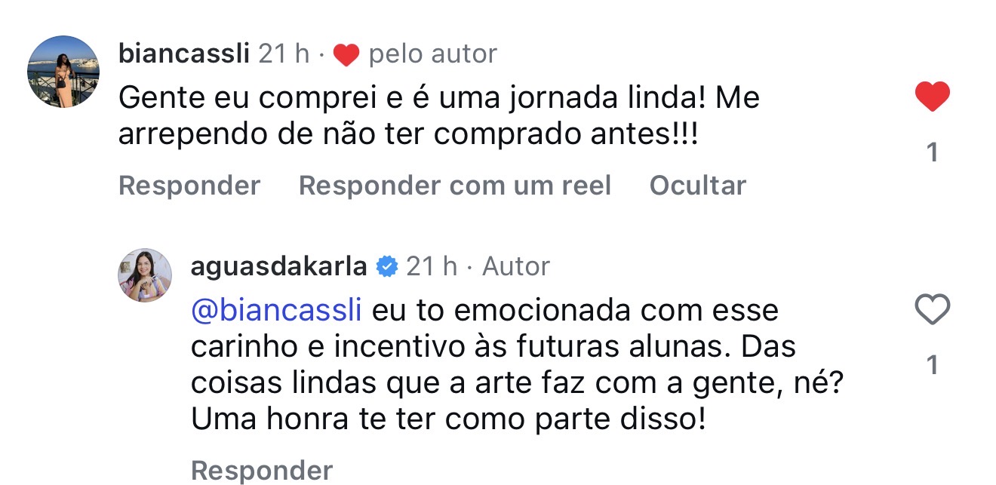Unlike biancassli's comment with the red heart
Screen dimensions: 996x485
pos(932,97)
